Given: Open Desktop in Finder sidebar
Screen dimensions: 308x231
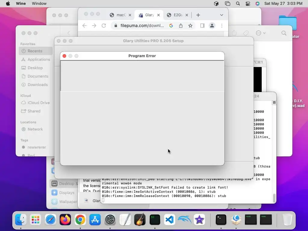Looking at the screenshot, I should coord(35,68).
